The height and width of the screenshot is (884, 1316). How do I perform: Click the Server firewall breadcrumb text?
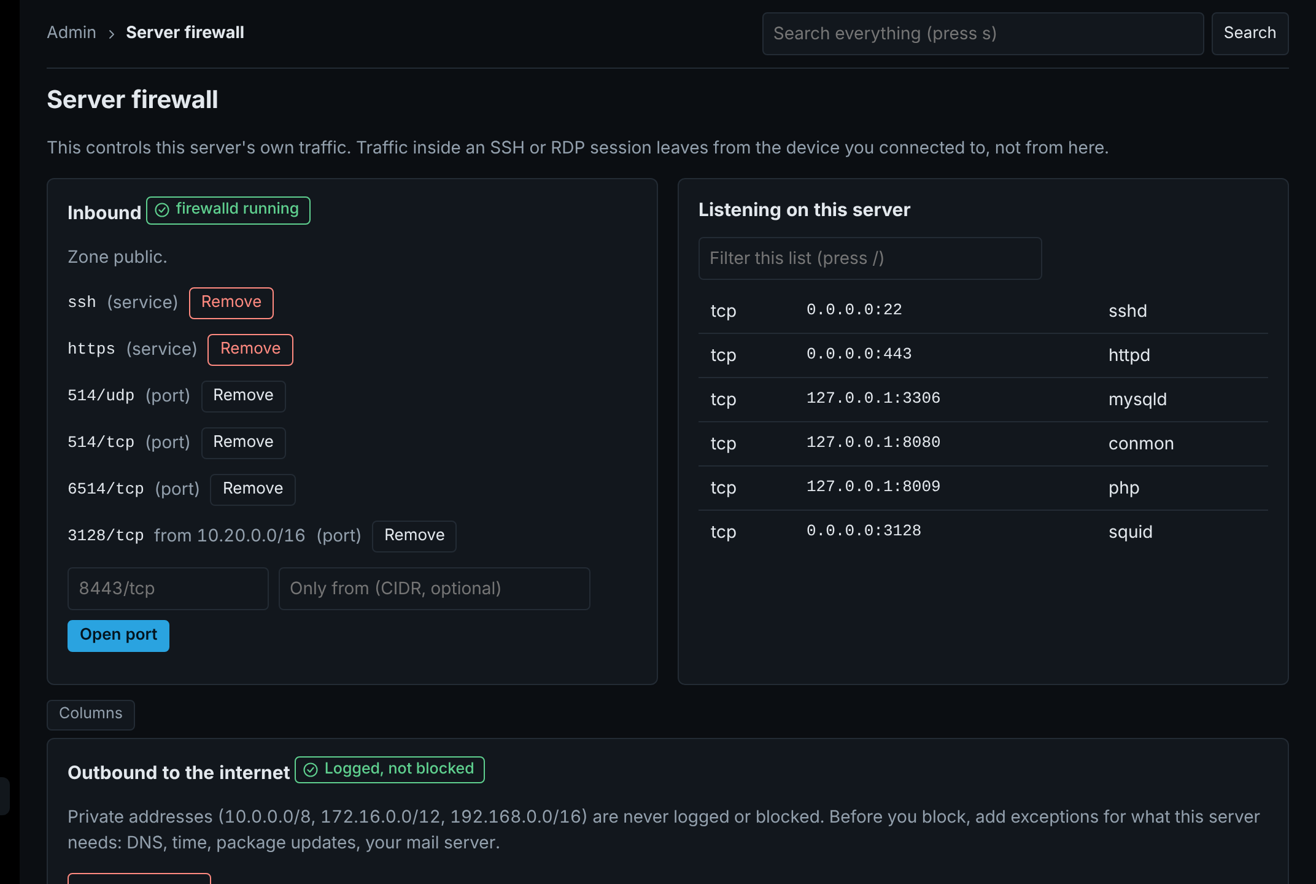click(x=185, y=33)
